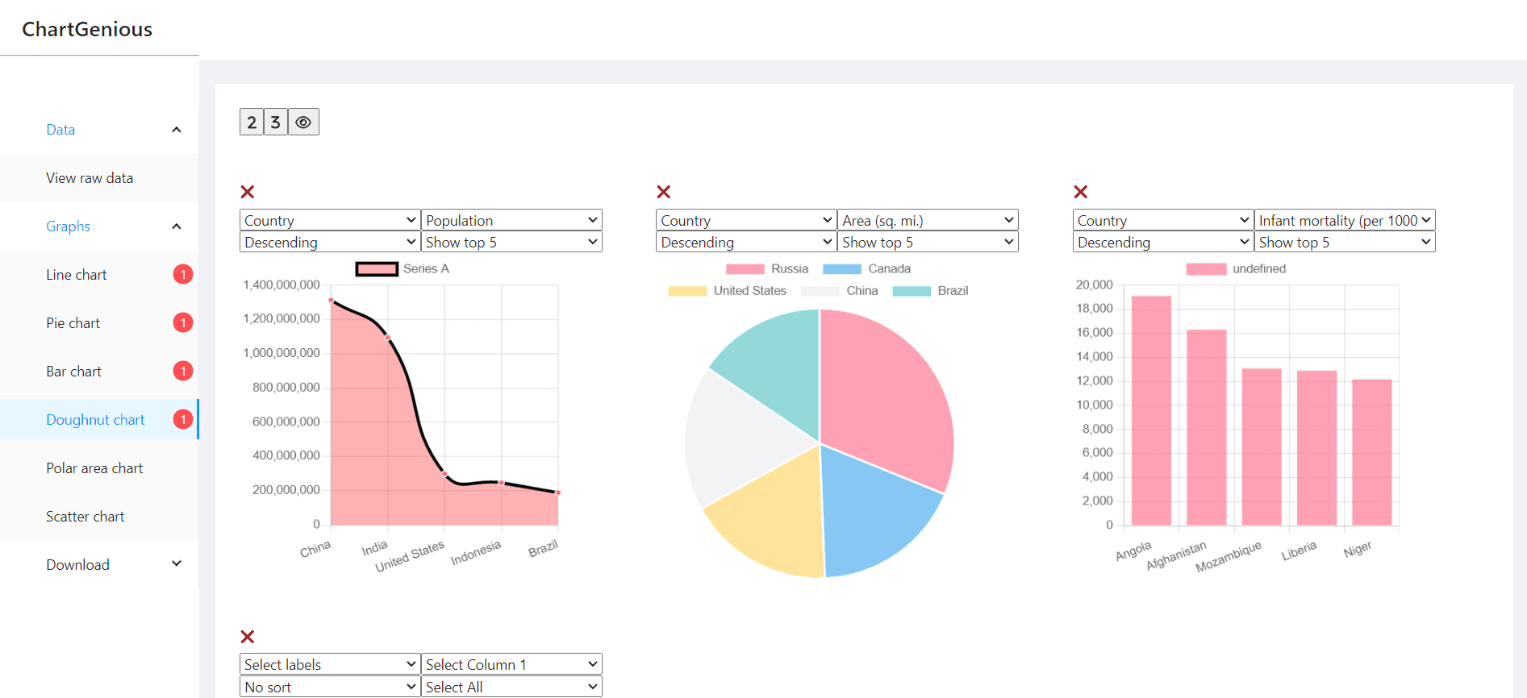Add a Polar area chart

[x=99, y=468]
